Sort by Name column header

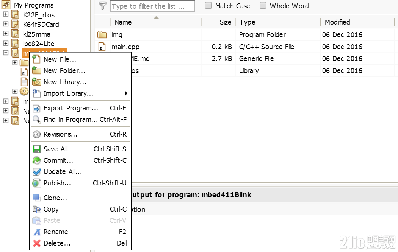pos(123,22)
